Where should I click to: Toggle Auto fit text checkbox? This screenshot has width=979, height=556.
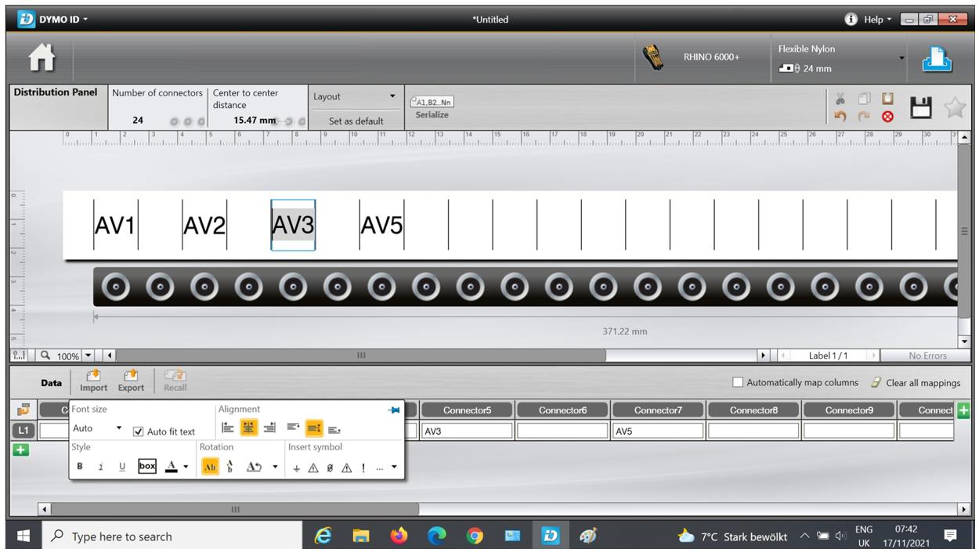[139, 431]
